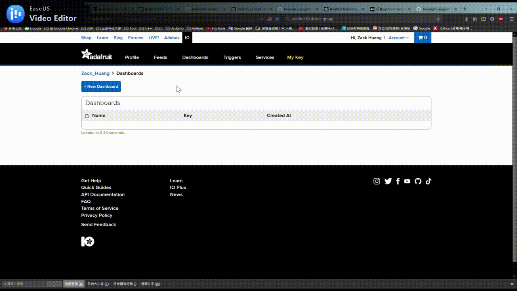Toggle 符合變音符號 option in find bar
517x291 pixels.
pos(125,284)
